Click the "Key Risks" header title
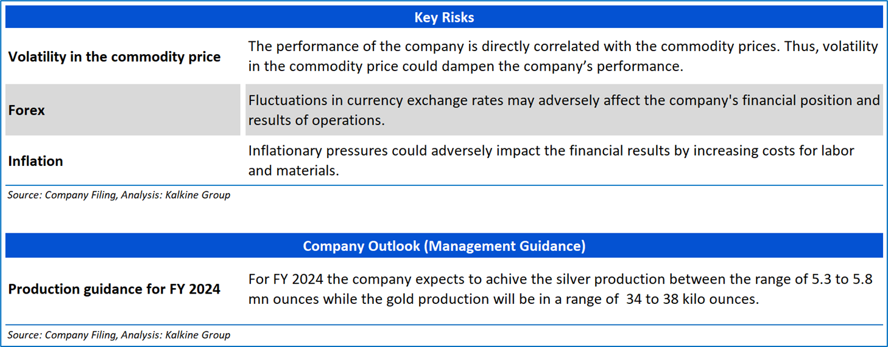Screen dimensions: 888x347 coord(444,18)
